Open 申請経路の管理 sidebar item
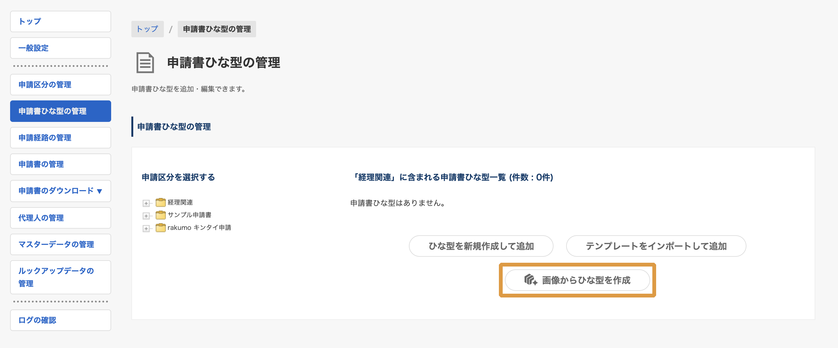Viewport: 838px width, 348px height. pyautogui.click(x=61, y=138)
